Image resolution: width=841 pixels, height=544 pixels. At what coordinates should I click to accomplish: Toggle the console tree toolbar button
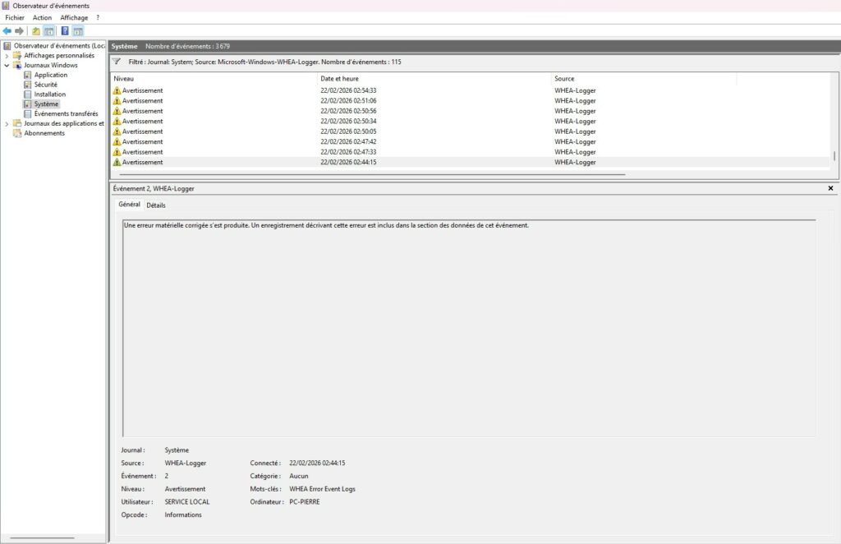[49, 31]
